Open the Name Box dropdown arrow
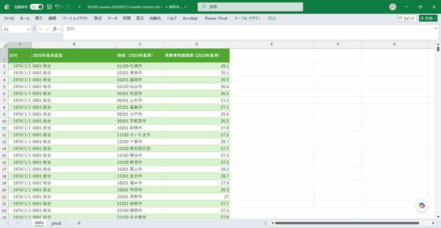The width and height of the screenshot is (441, 228). coord(29,29)
